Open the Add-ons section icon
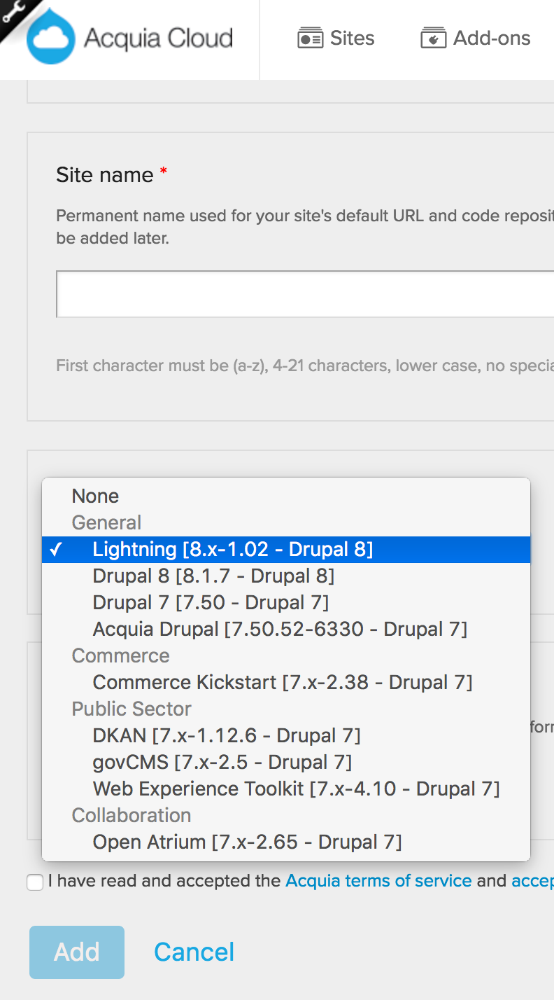The image size is (554, 1000). click(433, 39)
